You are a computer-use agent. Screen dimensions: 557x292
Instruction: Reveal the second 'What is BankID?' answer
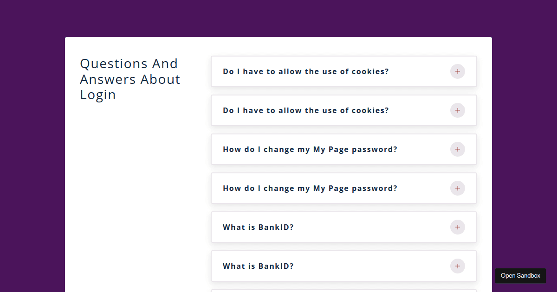click(x=258, y=266)
